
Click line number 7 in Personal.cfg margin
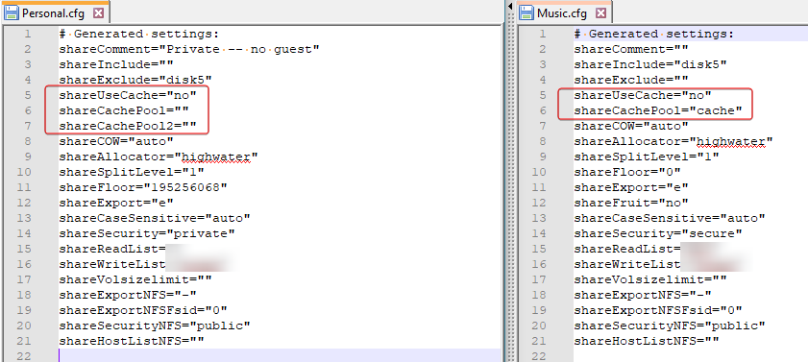27,126
